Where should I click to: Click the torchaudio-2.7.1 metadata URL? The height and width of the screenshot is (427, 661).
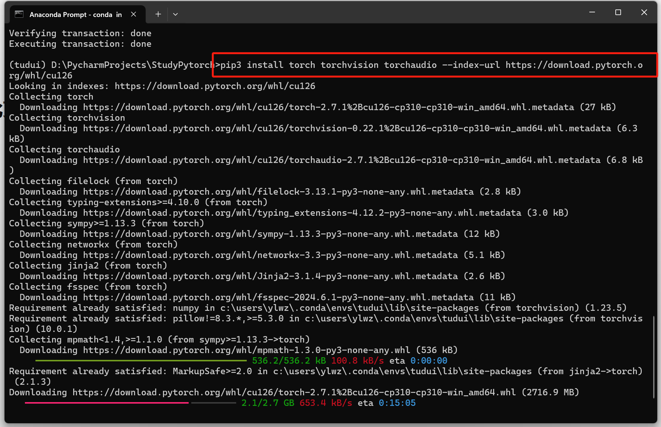[x=342, y=160]
